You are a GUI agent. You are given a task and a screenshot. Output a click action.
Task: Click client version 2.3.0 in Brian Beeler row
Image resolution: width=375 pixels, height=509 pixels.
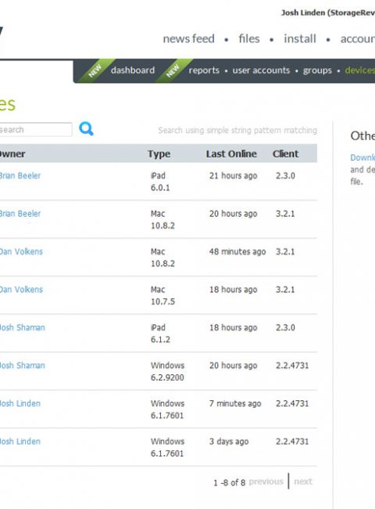(x=285, y=175)
